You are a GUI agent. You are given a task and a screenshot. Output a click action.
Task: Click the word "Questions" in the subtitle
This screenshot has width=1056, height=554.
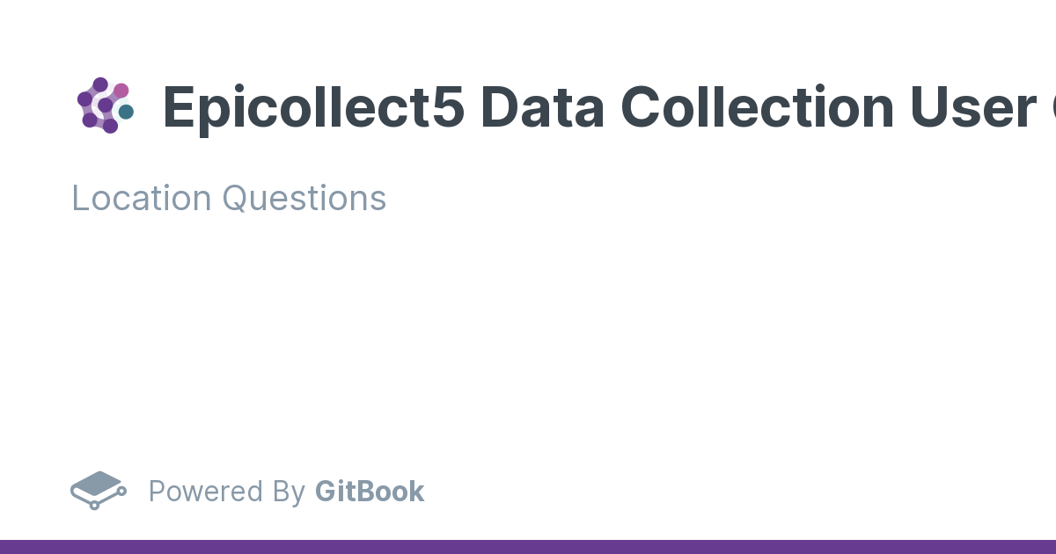coord(304,199)
